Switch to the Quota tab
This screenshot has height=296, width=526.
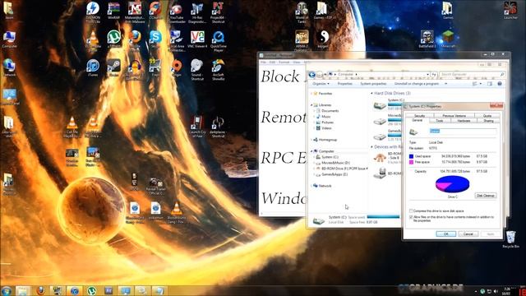point(487,115)
